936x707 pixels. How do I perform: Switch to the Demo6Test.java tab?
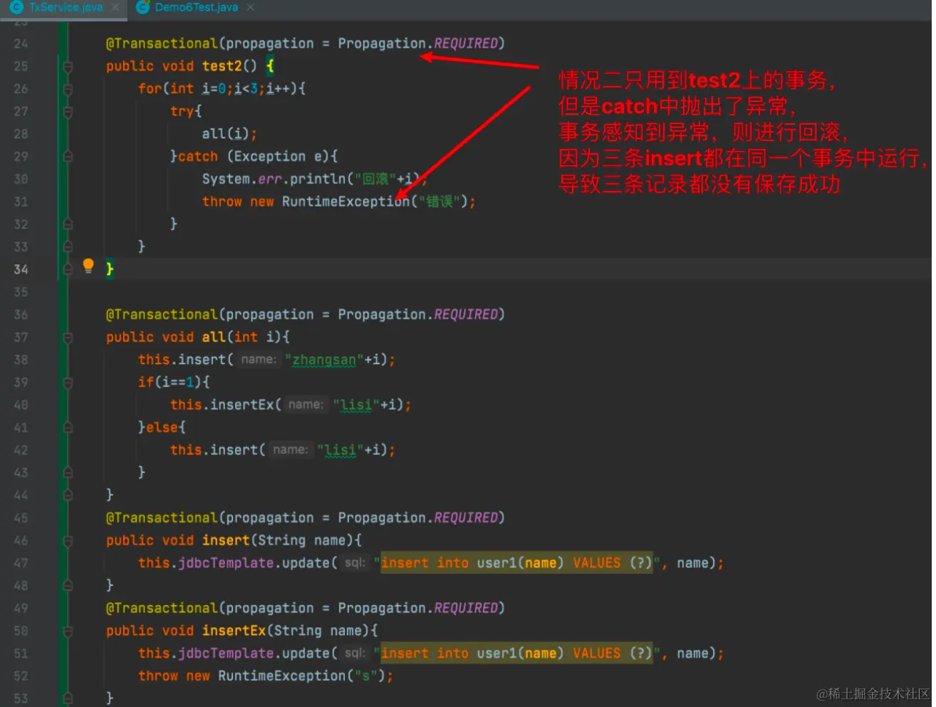click(x=196, y=7)
